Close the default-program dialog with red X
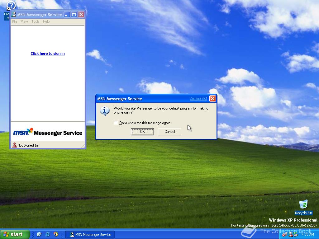This screenshot has height=239, width=319. coord(212,99)
